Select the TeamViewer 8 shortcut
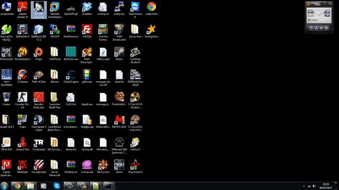This screenshot has width=339, height=190. 136,10
